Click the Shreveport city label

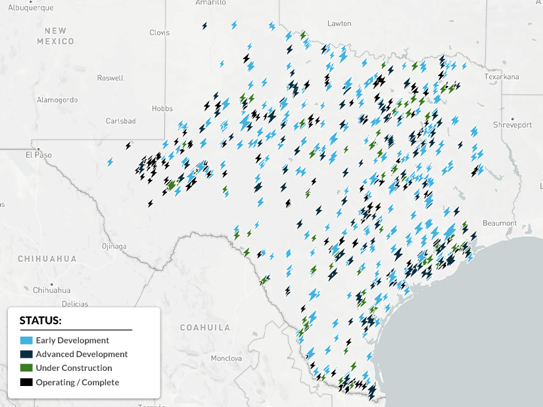click(512, 125)
